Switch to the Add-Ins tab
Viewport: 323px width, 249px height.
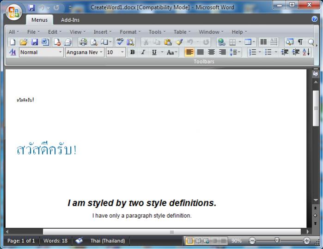coord(70,20)
